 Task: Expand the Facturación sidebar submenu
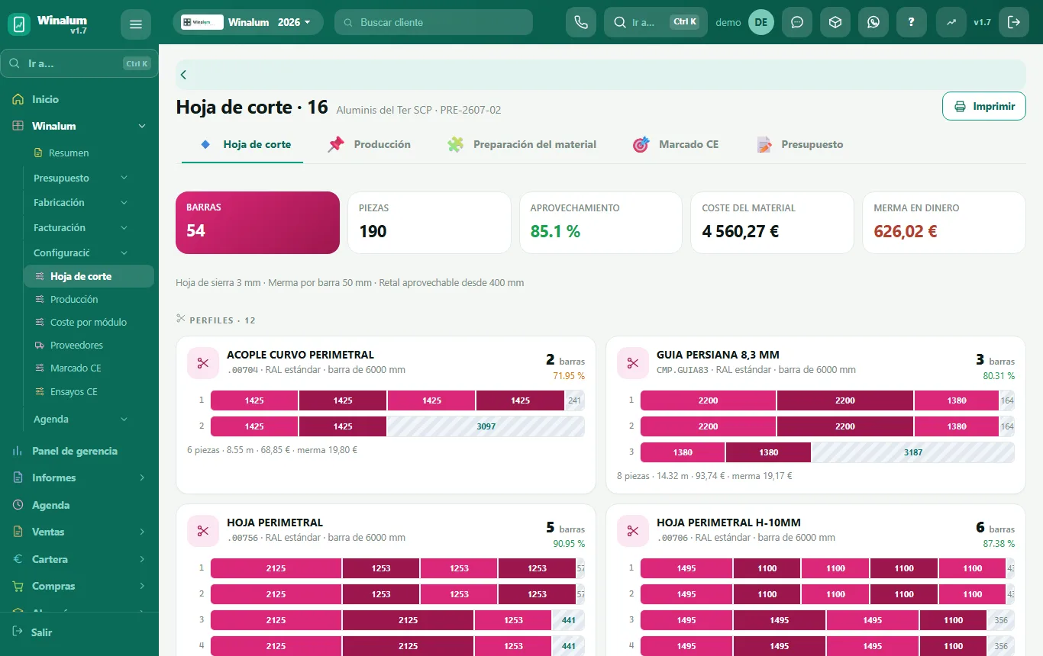pyautogui.click(x=124, y=228)
